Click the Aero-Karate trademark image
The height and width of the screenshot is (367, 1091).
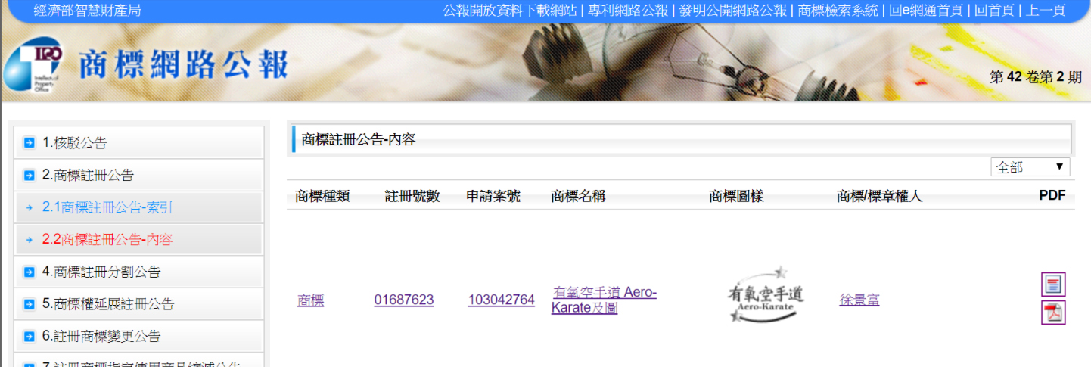click(766, 294)
